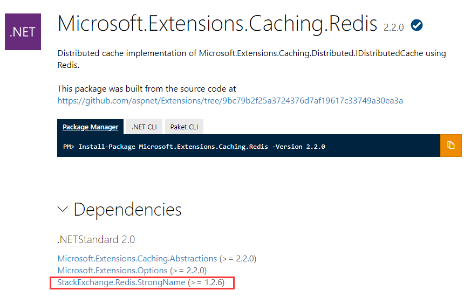Collapse the Dependencies section chevron
471x304 pixels.
click(63, 210)
